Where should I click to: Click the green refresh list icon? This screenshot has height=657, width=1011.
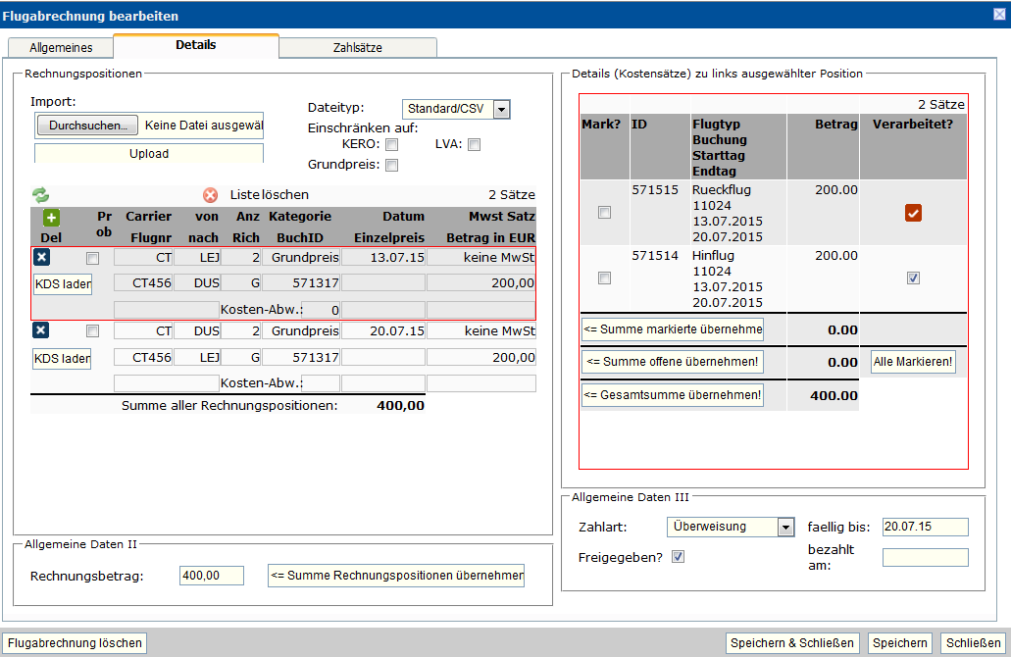point(40,195)
